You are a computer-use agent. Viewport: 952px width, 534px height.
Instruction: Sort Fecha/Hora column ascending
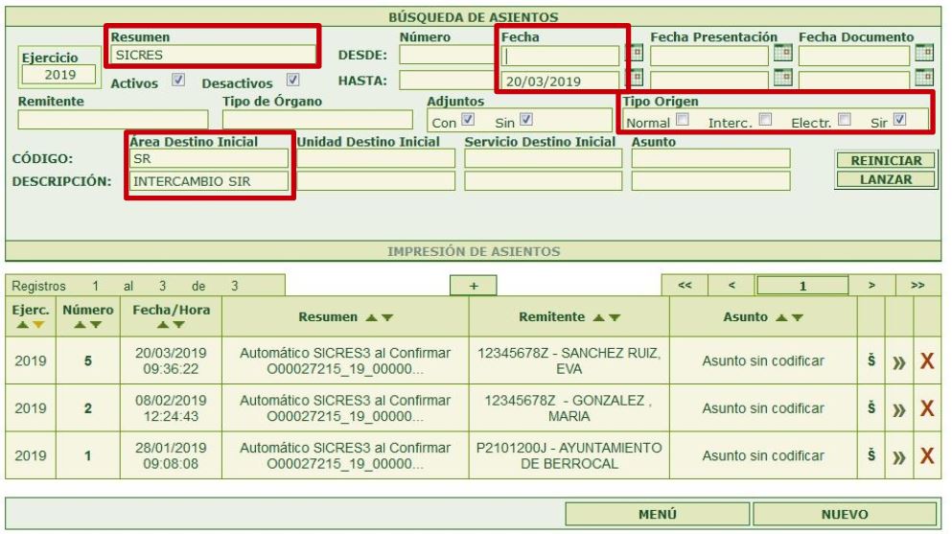[163, 325]
